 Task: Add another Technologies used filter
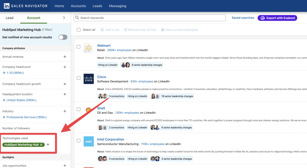[48, 145]
